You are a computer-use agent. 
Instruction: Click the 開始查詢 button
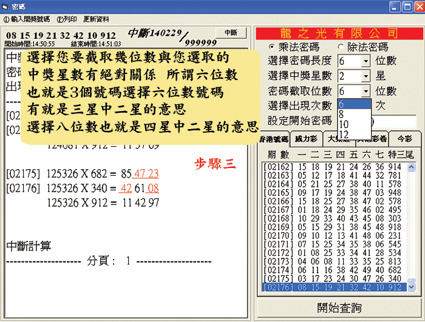(x=339, y=307)
